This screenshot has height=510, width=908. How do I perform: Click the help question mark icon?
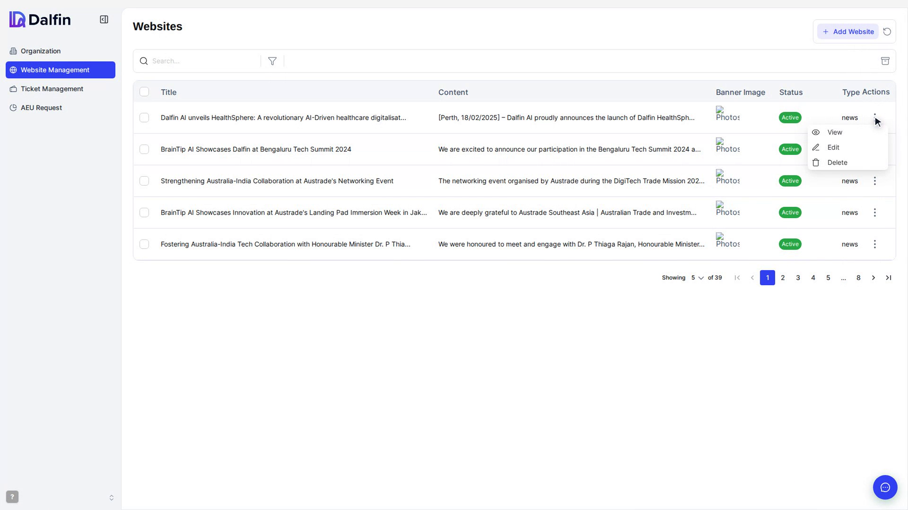click(12, 497)
